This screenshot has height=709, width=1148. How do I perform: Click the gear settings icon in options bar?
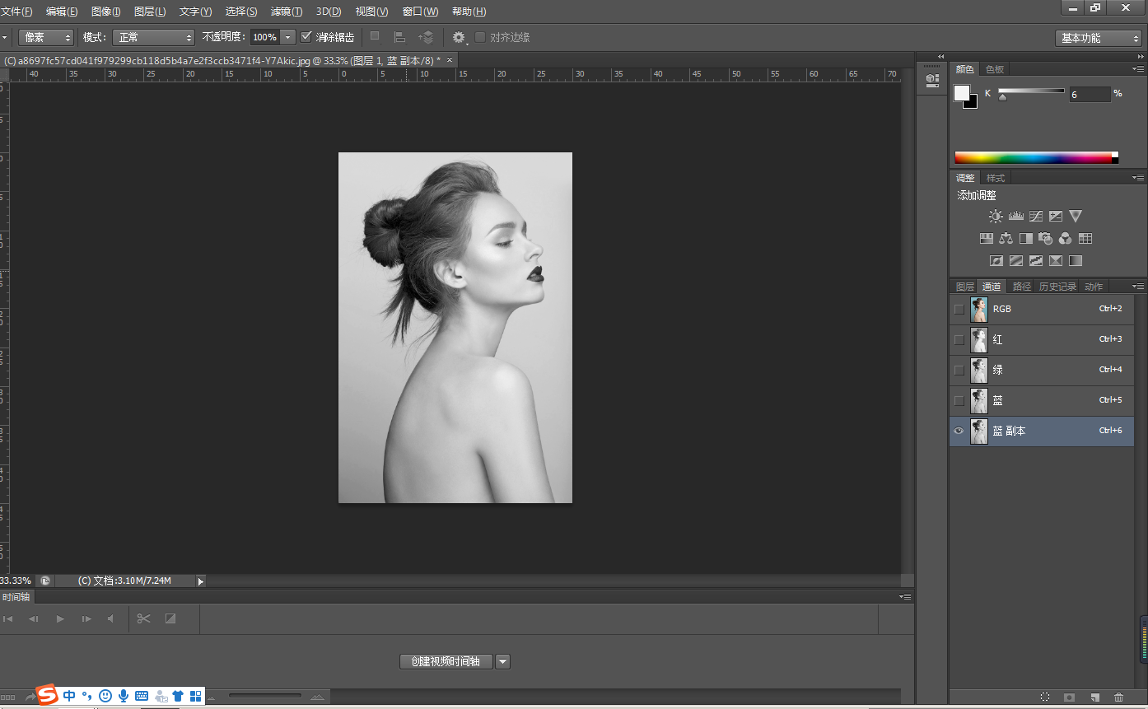click(x=459, y=37)
